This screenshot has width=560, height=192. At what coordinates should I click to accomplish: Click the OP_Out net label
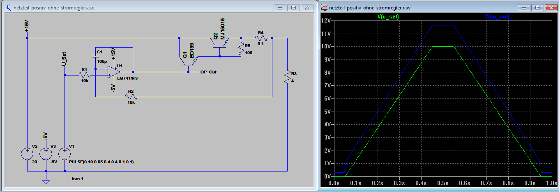pyautogui.click(x=208, y=72)
